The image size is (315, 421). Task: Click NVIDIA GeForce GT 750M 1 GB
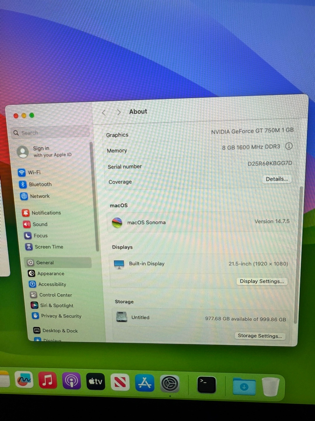[x=252, y=131]
